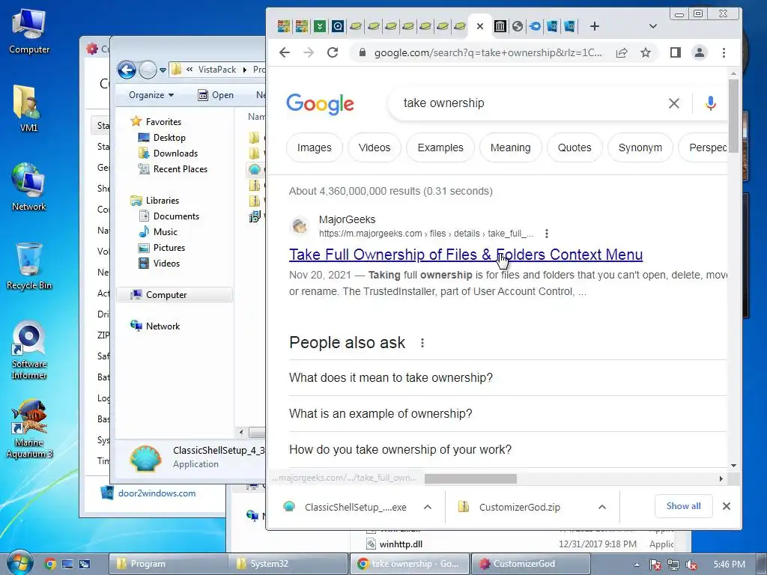The image size is (767, 575).
Task: Expand the ClassicShellSetup download options chevron
Action: 428,507
